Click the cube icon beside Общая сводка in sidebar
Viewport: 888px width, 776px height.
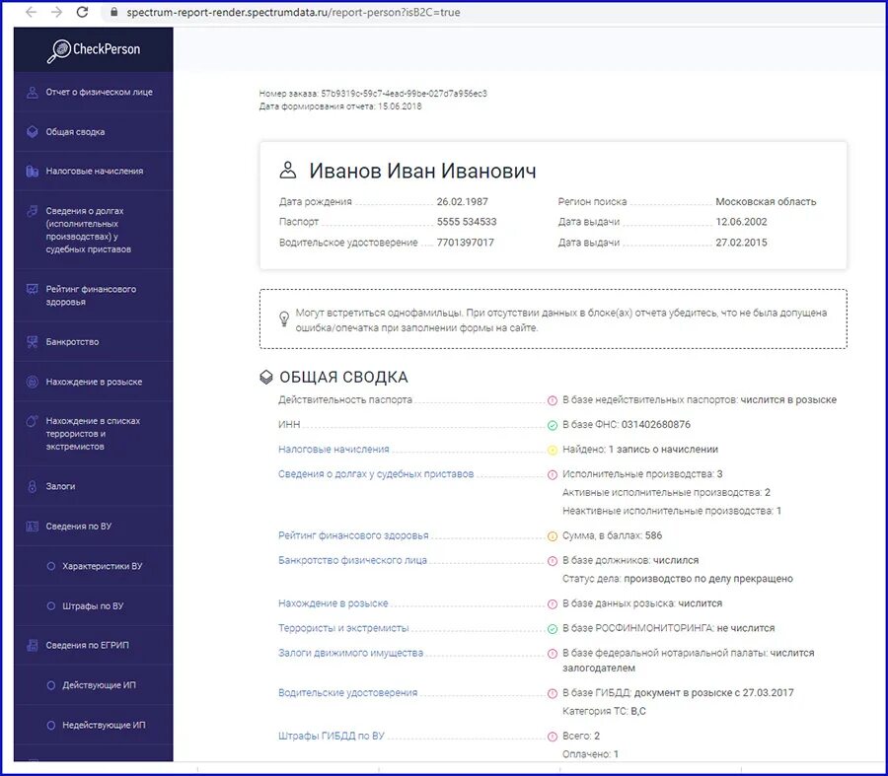(33, 132)
